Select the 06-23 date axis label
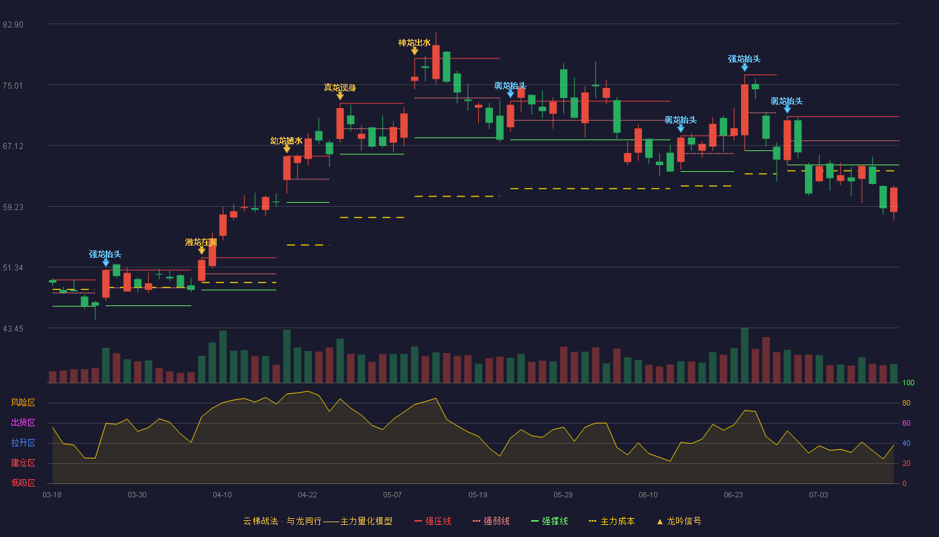Image resolution: width=939 pixels, height=537 pixels. (x=733, y=495)
